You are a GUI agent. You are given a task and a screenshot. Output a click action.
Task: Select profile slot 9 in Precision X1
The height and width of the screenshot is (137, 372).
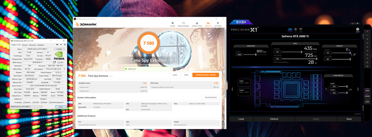click(x=367, y=66)
